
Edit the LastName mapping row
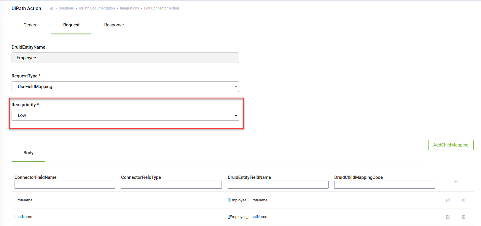tap(448, 217)
